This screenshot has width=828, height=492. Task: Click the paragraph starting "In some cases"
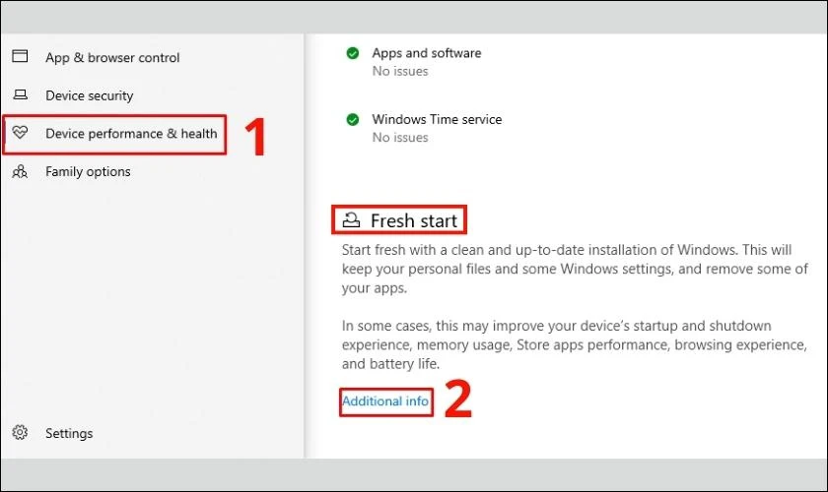tap(574, 344)
